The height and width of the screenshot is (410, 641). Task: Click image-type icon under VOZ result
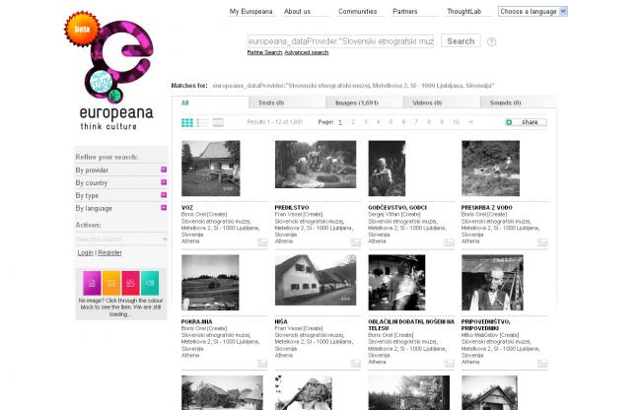(262, 241)
